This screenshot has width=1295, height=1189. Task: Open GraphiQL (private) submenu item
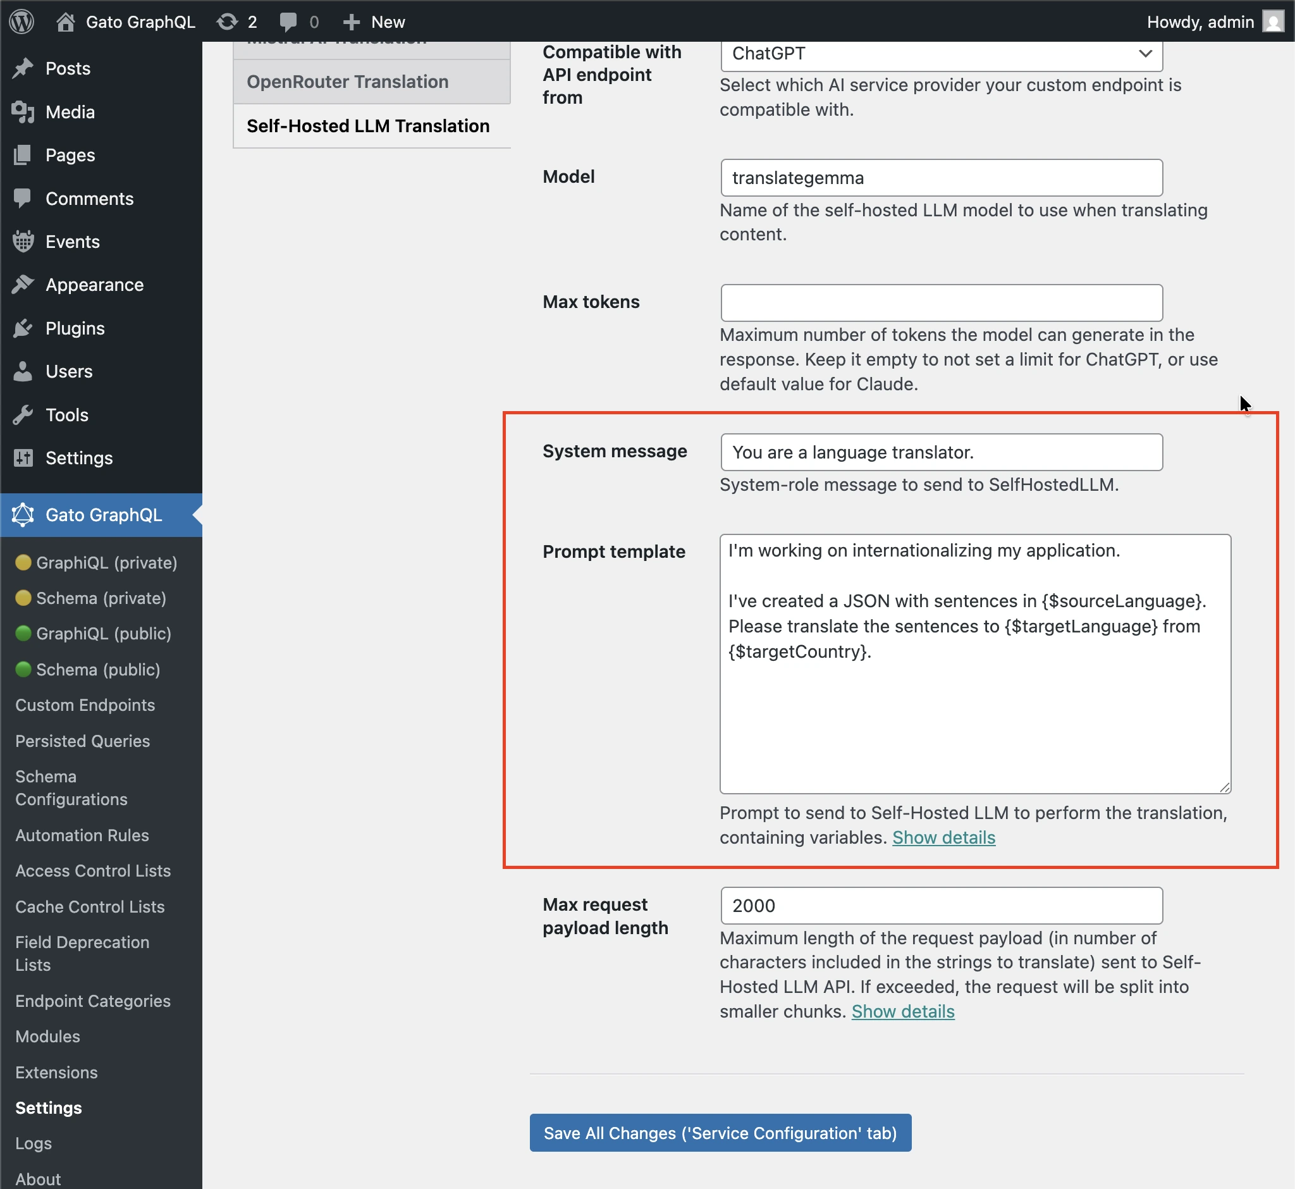click(106, 562)
